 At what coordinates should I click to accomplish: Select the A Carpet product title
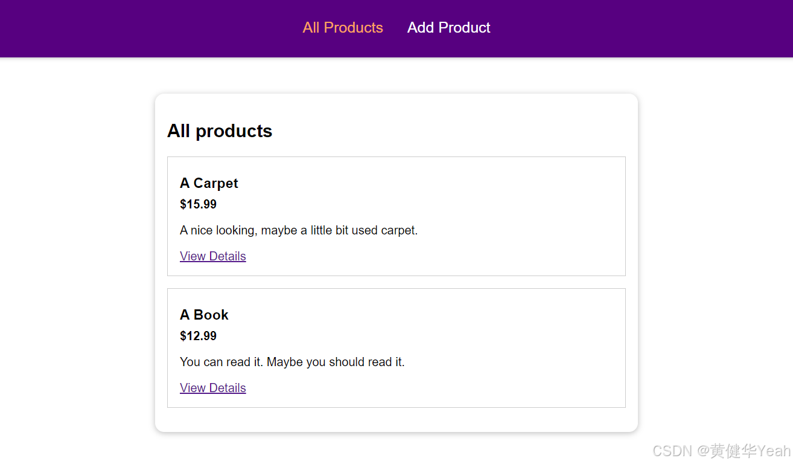(x=209, y=183)
